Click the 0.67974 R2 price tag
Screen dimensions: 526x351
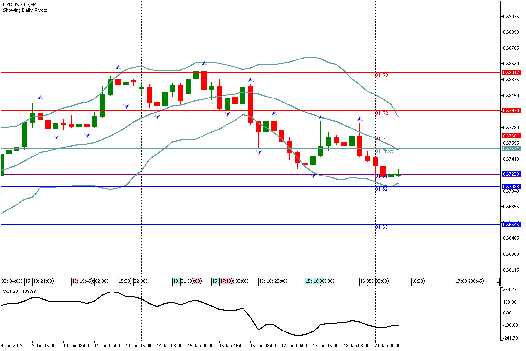[510, 111]
